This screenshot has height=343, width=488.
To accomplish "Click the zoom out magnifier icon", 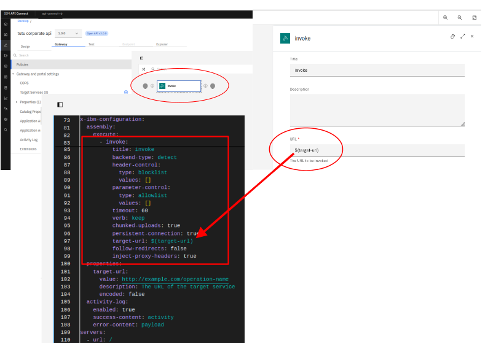I will tap(460, 18).
